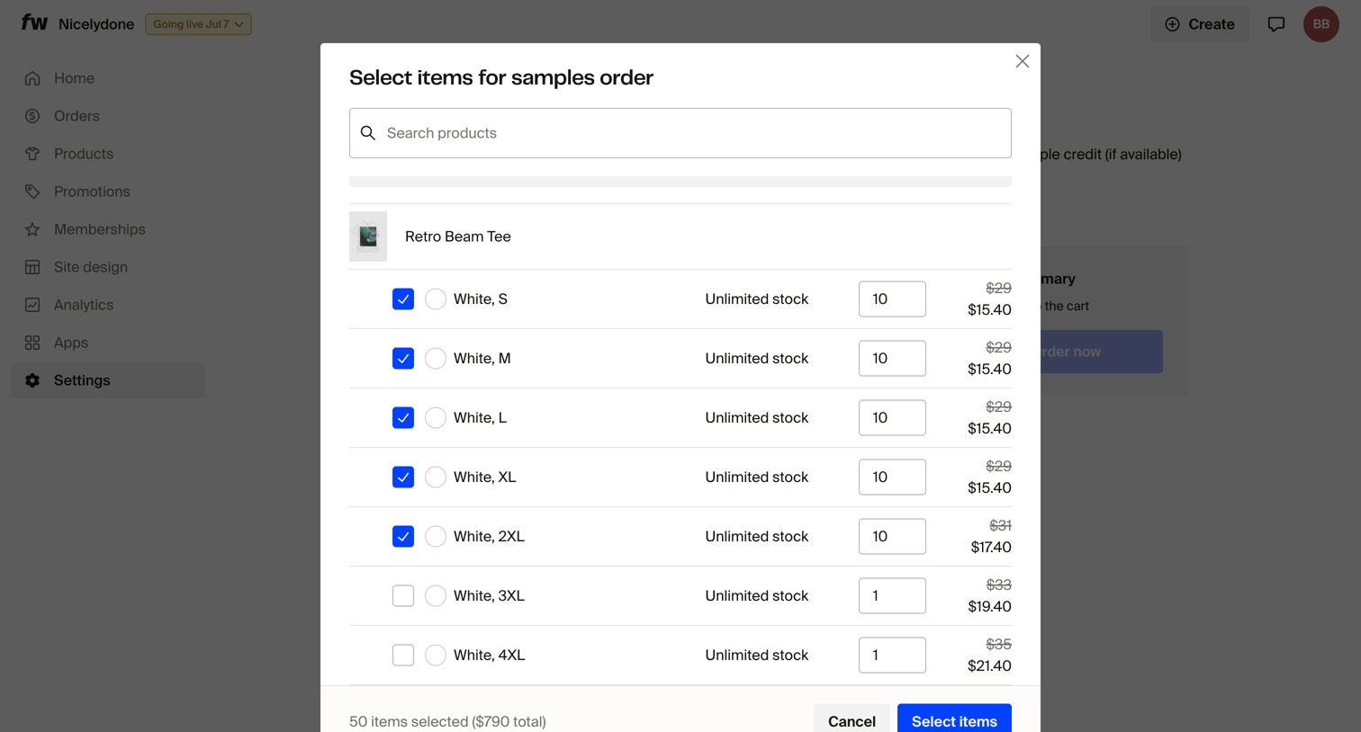Screen dimensions: 1361x732
Task: Click the $17.40 price for White, 2XL
Action: click(x=991, y=547)
